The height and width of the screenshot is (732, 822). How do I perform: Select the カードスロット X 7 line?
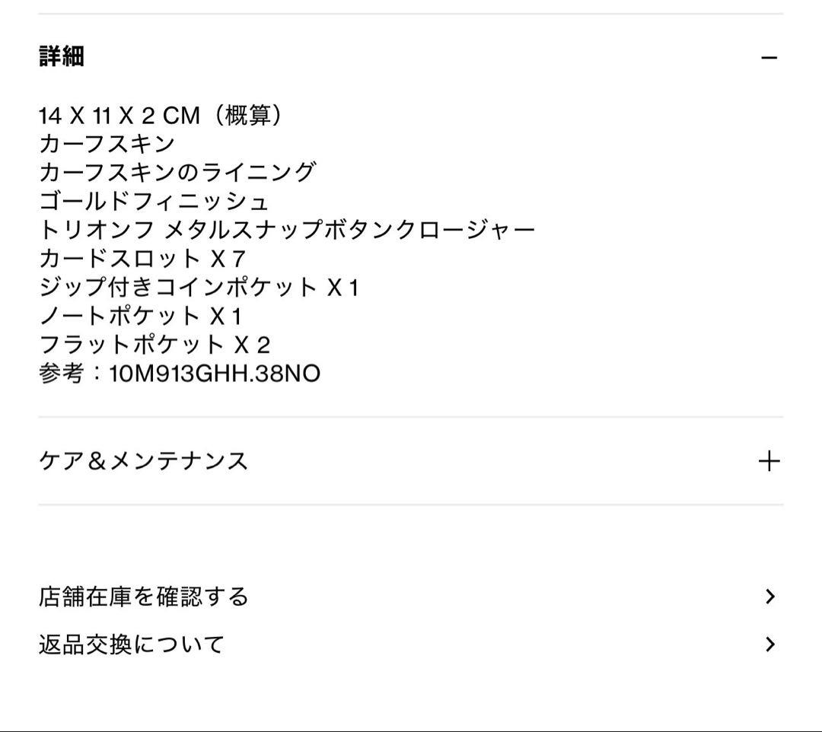(142, 259)
